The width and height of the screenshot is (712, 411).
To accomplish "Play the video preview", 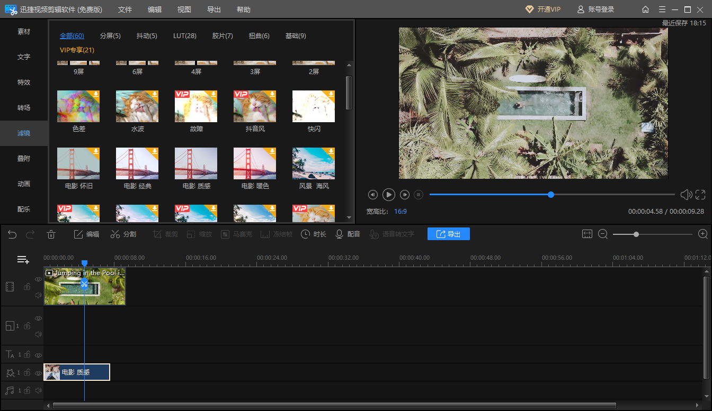I will [x=389, y=195].
